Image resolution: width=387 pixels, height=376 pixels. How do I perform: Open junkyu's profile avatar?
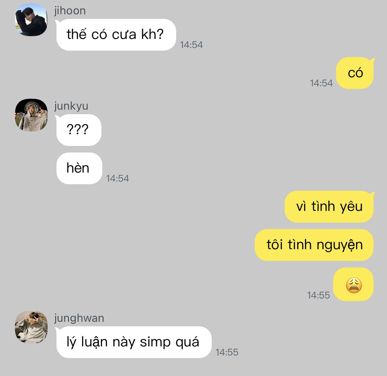[x=31, y=115]
